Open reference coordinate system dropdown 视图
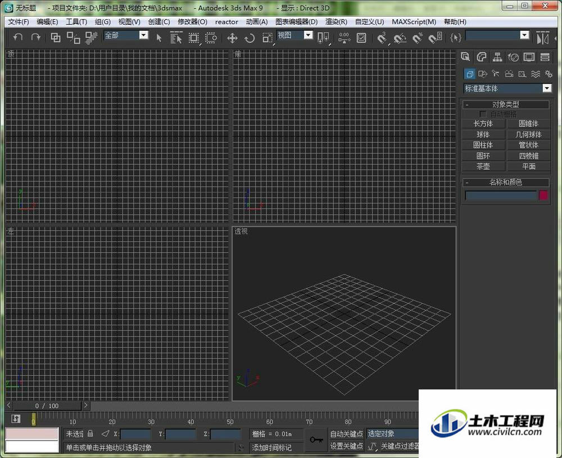Image resolution: width=562 pixels, height=458 pixels. tap(295, 35)
